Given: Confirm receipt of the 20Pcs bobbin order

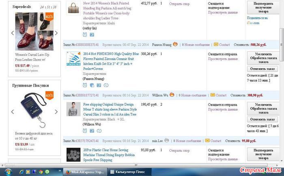Looking at the screenshot, I should pos(263,154).
